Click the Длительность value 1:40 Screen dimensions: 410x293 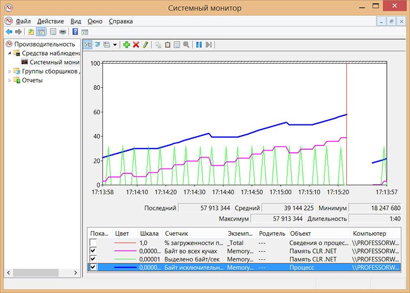(375, 218)
